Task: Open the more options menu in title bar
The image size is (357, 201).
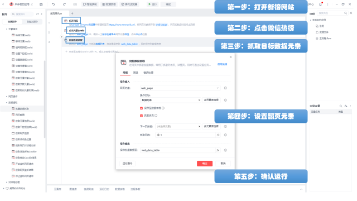Action: (327, 4)
